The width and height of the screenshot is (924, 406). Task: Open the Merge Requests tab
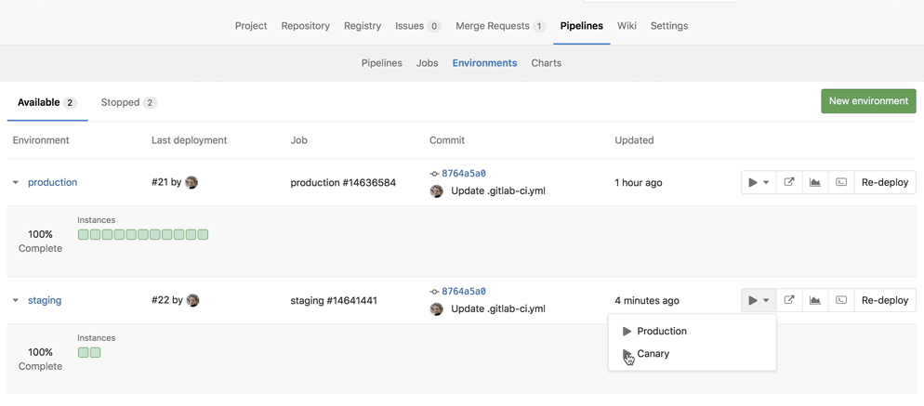click(x=500, y=26)
